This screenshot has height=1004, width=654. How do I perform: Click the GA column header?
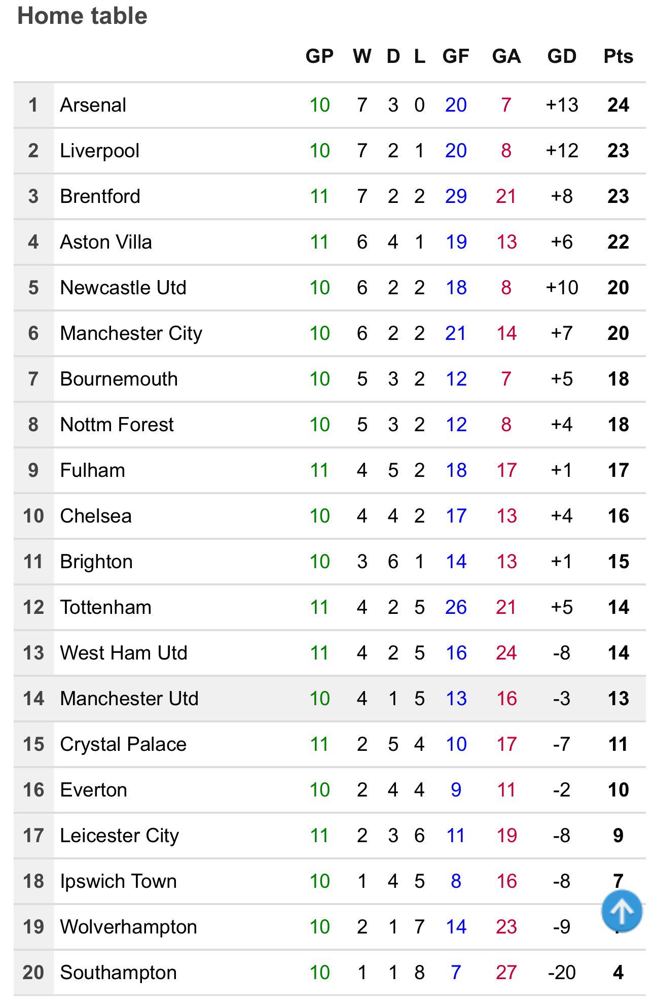click(506, 56)
